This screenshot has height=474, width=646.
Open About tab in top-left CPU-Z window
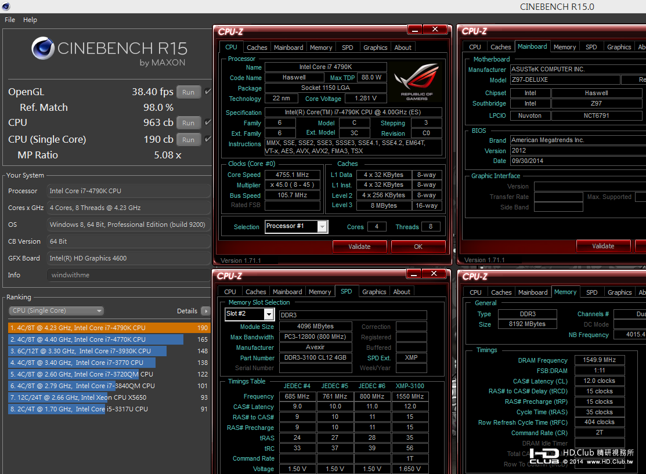click(x=402, y=48)
